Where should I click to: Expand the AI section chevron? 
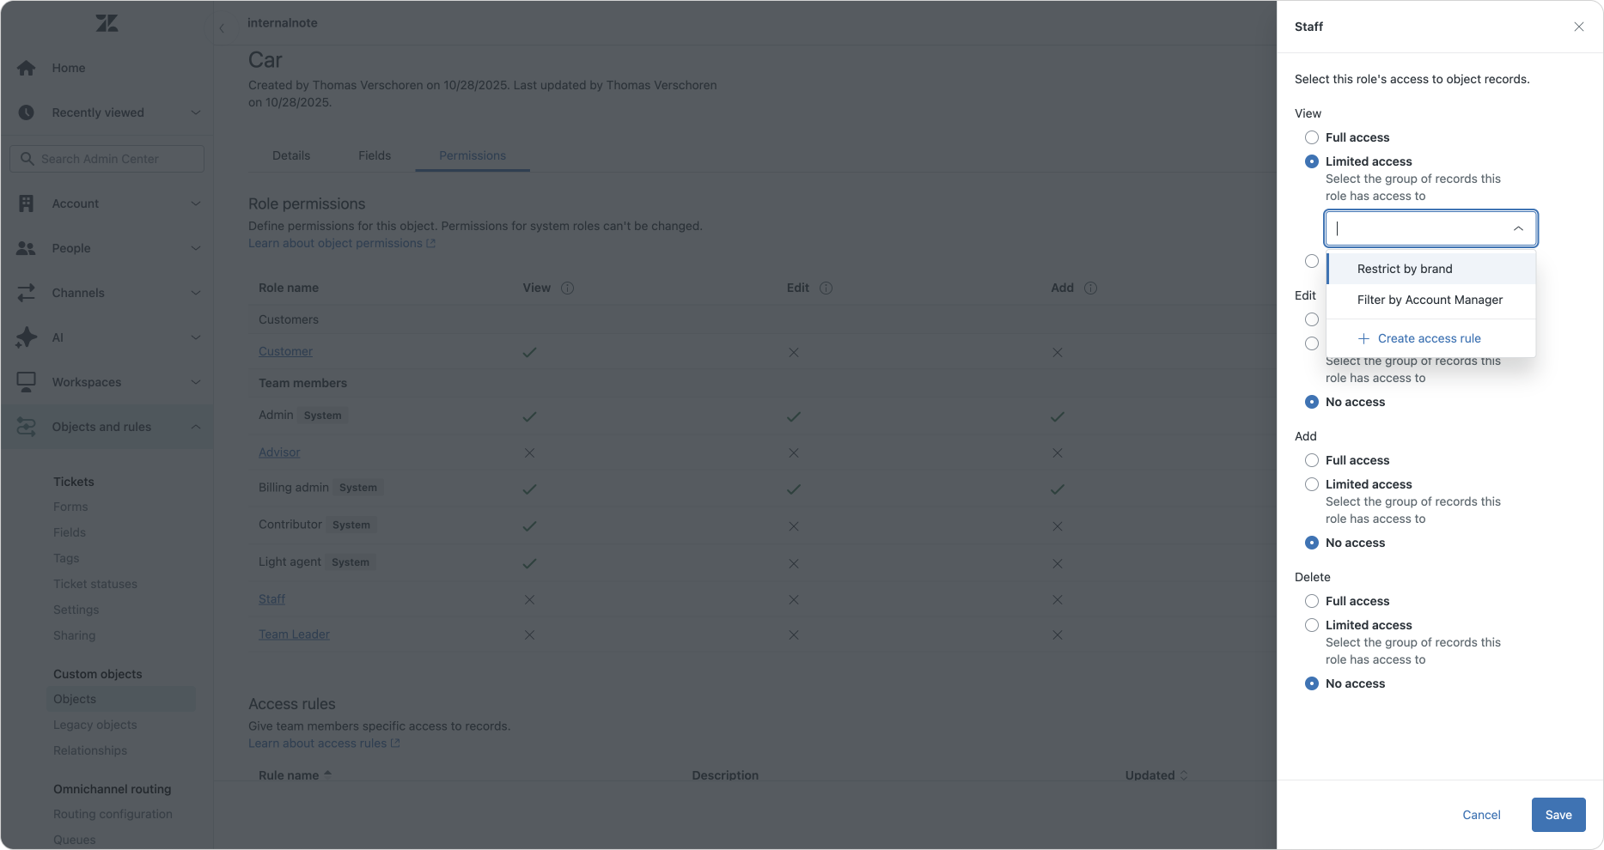(196, 337)
